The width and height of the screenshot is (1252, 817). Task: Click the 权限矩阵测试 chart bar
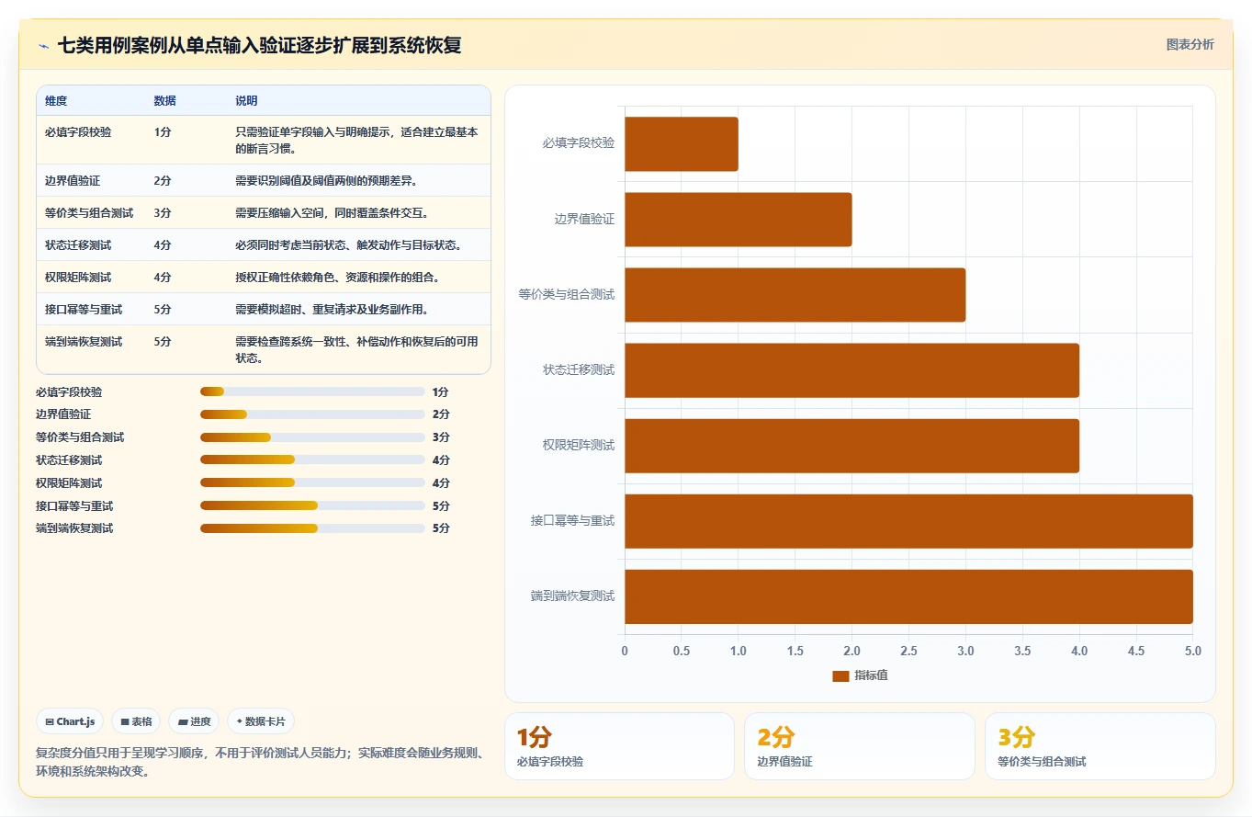click(x=852, y=446)
